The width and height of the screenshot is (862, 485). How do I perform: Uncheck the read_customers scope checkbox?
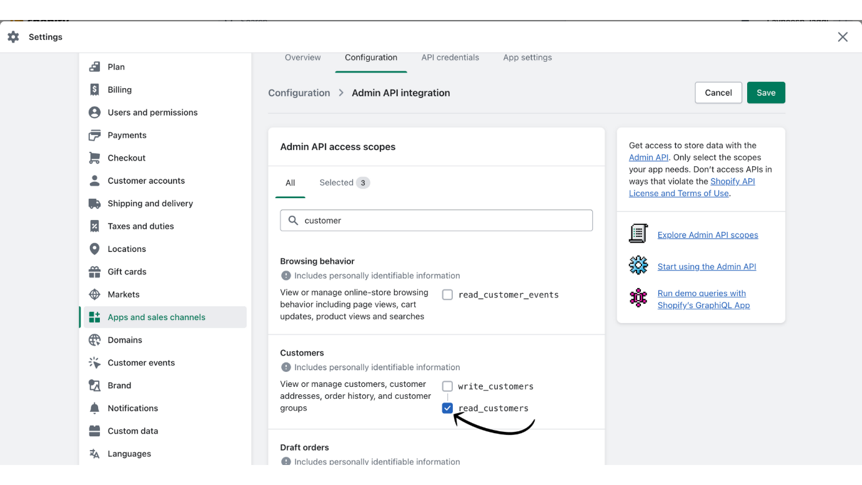click(447, 408)
